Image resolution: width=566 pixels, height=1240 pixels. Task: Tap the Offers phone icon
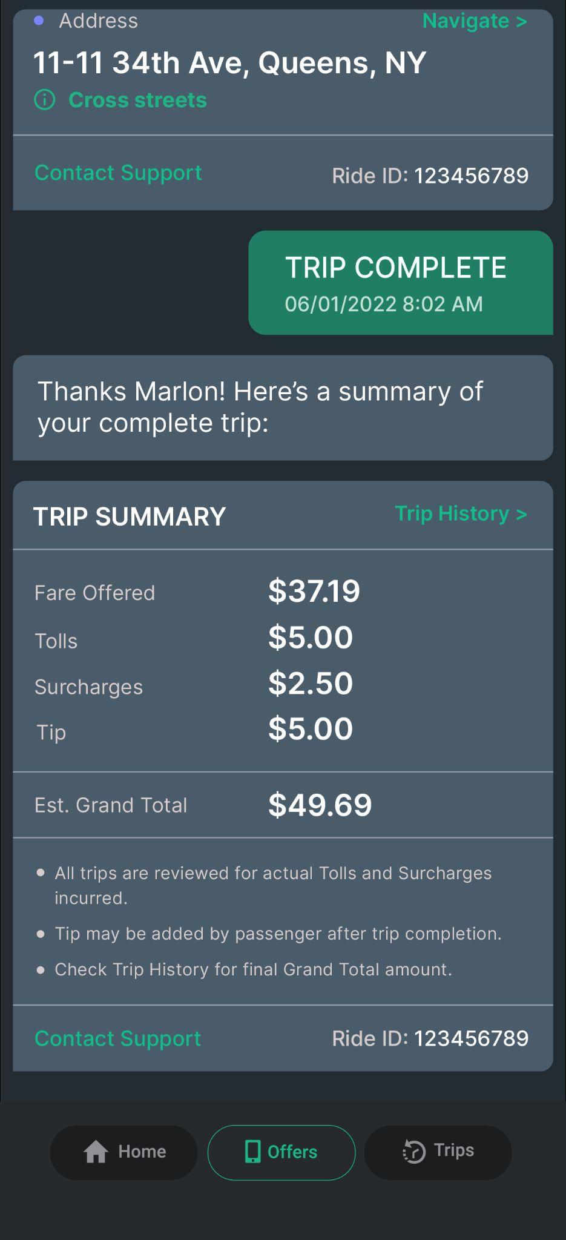(x=252, y=1152)
